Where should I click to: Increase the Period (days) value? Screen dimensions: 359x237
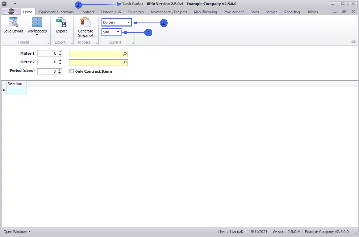click(60, 70)
